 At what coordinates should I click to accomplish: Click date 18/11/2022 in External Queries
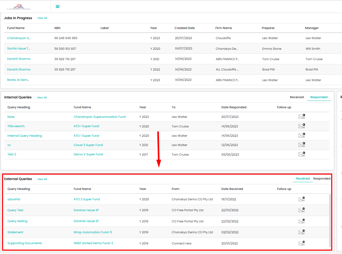pyautogui.click(x=229, y=199)
